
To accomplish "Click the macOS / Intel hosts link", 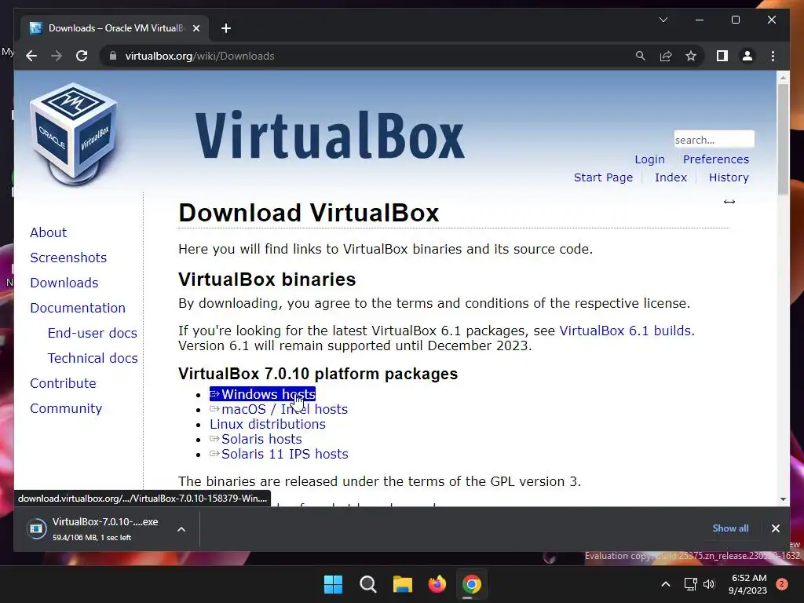I will pos(279,409).
